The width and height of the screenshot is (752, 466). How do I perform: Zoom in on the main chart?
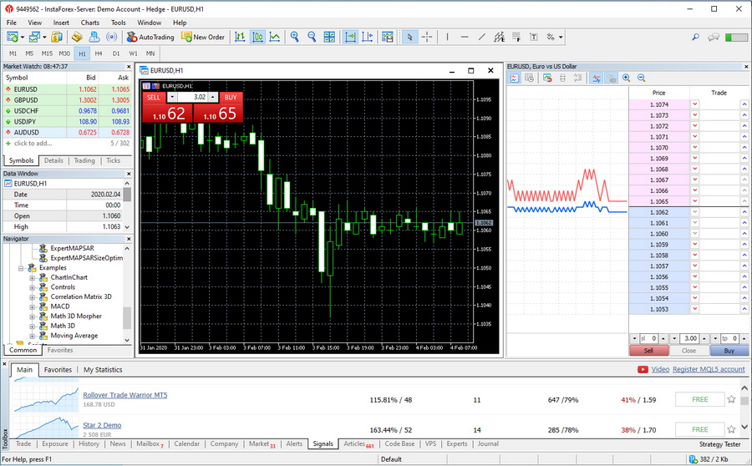tap(294, 37)
